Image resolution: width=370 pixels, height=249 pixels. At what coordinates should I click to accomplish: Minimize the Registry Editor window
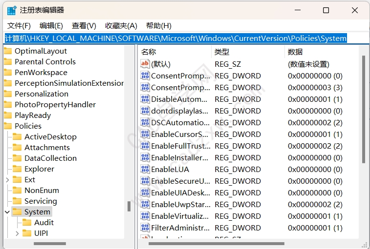coord(298,10)
